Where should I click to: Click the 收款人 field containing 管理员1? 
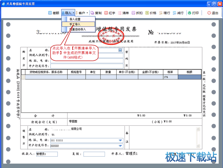47,154
